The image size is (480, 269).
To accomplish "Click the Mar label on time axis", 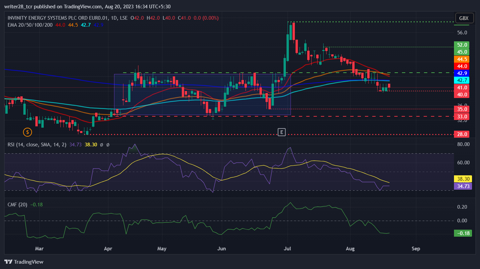I will [39, 249].
